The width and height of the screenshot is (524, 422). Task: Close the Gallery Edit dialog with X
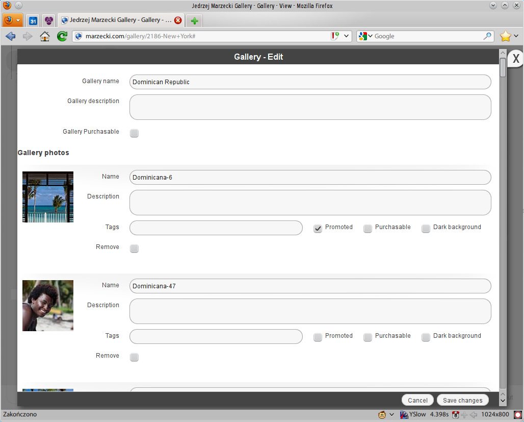tap(515, 59)
